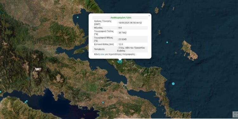This screenshot has width=238, height=119.
Task: Select the large epicenter marker under the popup
Action: pyautogui.click(x=120, y=62)
